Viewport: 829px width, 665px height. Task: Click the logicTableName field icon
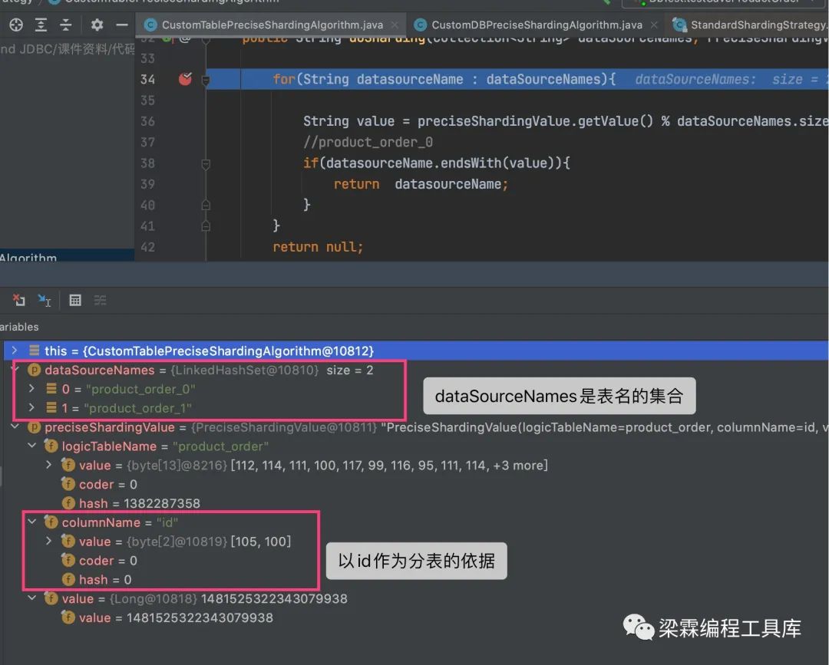click(x=51, y=446)
